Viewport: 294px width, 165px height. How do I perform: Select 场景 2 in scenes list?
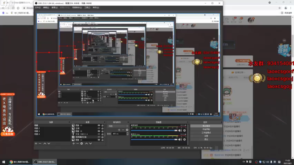coord(52,128)
